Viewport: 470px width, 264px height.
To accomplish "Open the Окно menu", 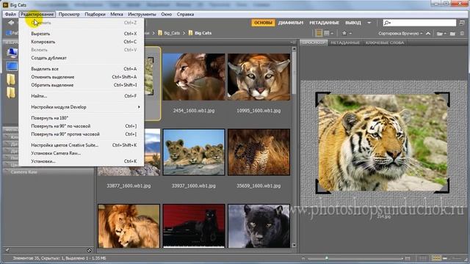I will click(167, 14).
